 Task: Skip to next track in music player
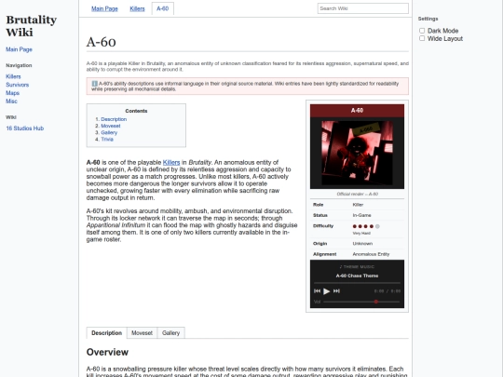336,291
